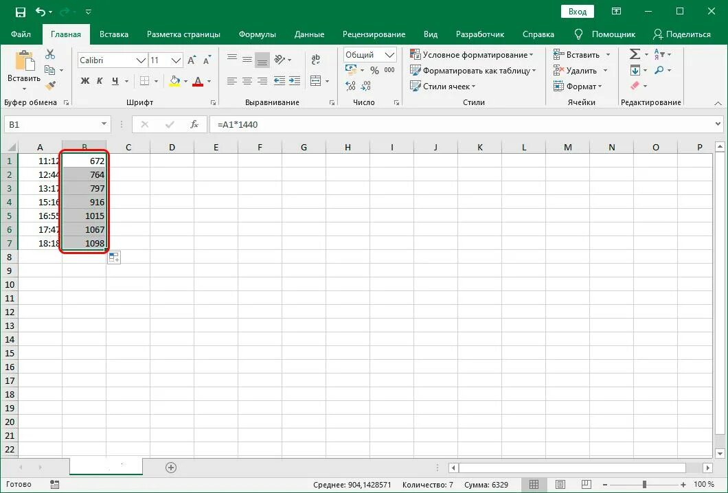Activate the Format Painter brush
Screen dimensions: 728x493
(50, 85)
